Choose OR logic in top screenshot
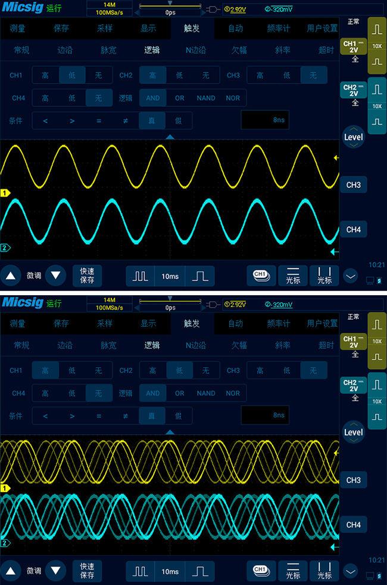This screenshot has height=585, width=387. (180, 98)
